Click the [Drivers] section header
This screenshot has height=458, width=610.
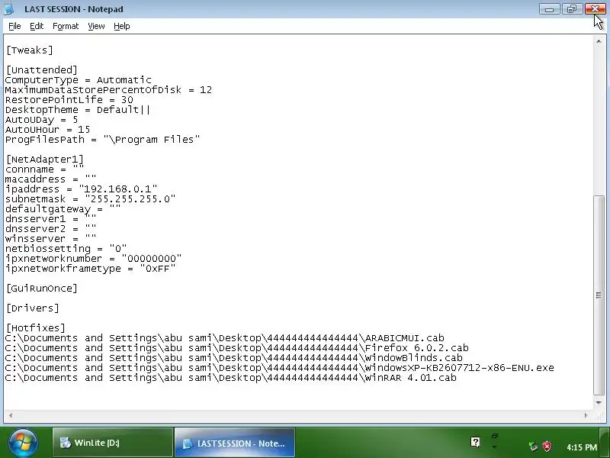(33, 308)
